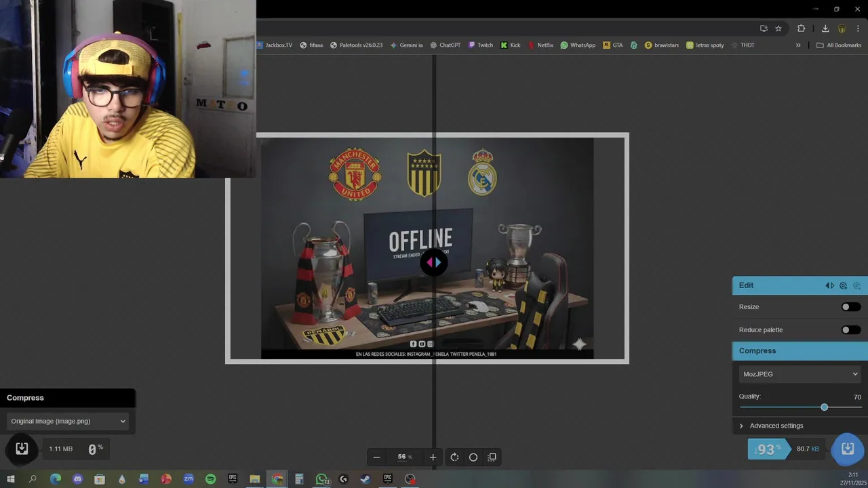Viewport: 868px width, 488px height.
Task: Open Microsoft Edge from the taskbar
Action: click(56, 479)
